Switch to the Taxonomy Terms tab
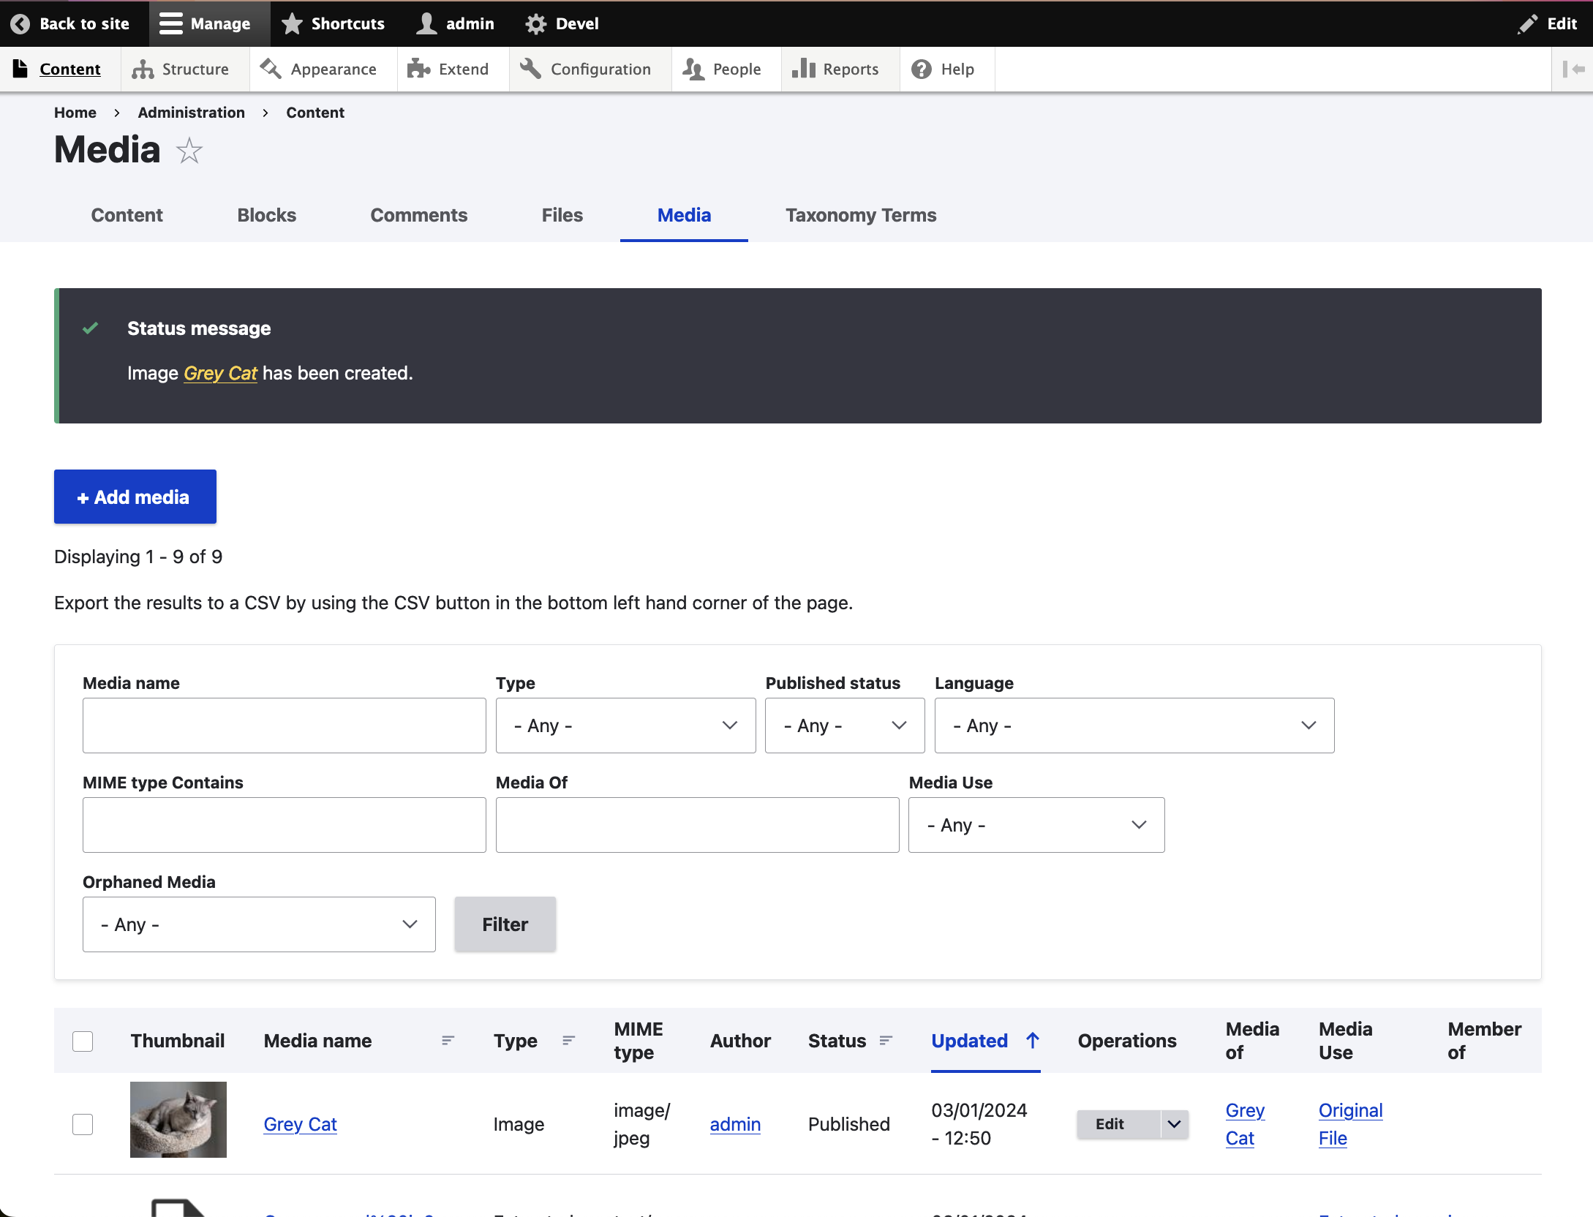1593x1217 pixels. click(x=861, y=215)
